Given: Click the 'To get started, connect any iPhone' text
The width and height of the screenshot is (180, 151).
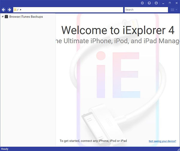Looking at the screenshot, I should [x=93, y=141].
